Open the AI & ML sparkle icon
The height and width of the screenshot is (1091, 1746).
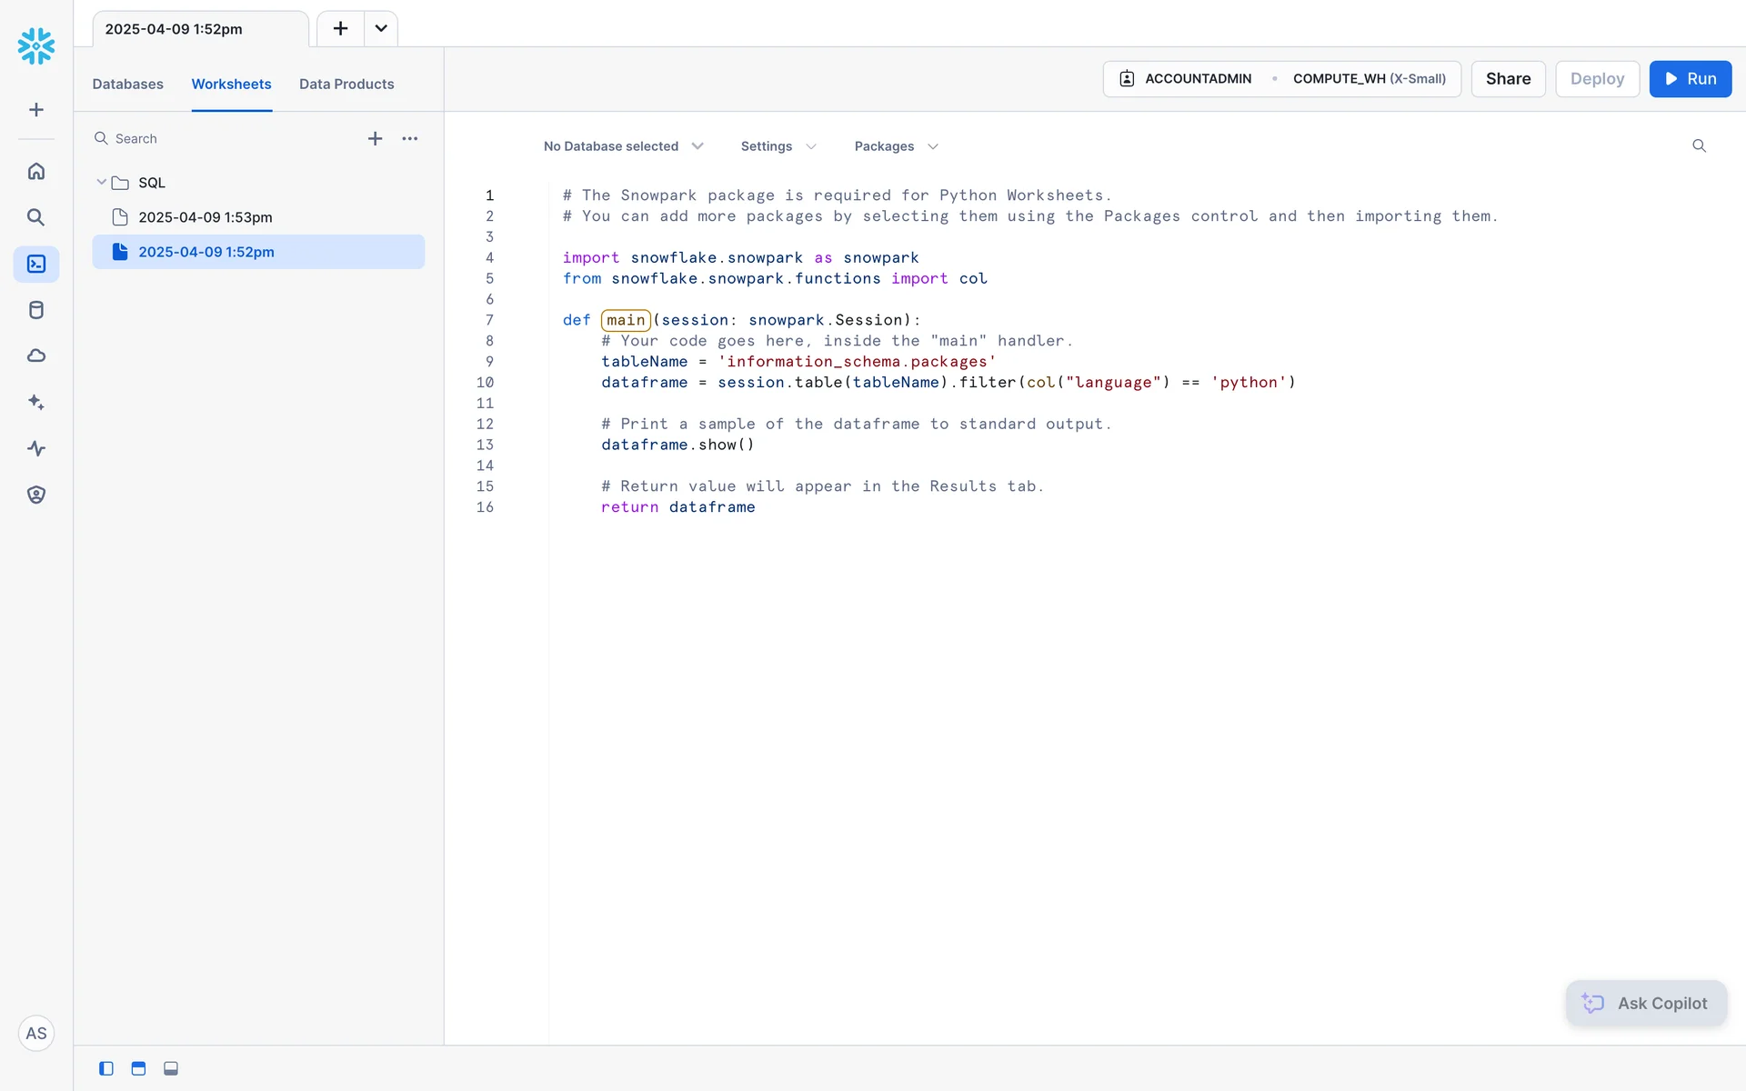36,402
